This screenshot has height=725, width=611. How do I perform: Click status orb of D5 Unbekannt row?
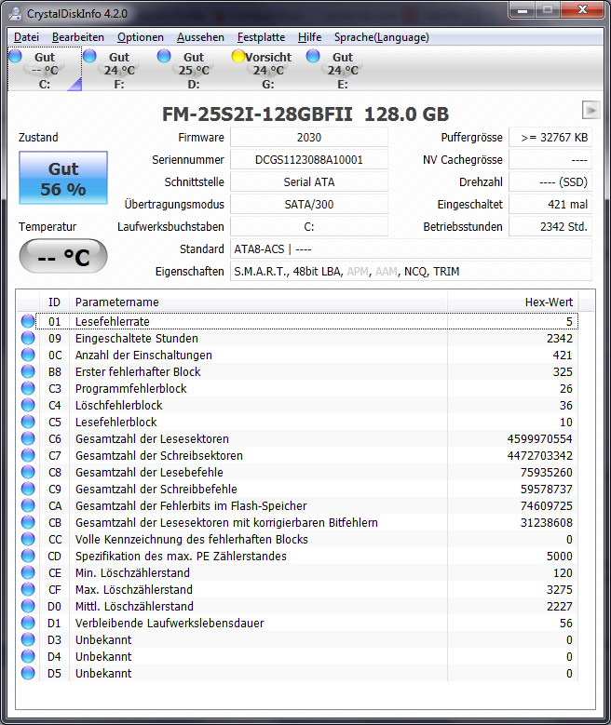tap(28, 673)
